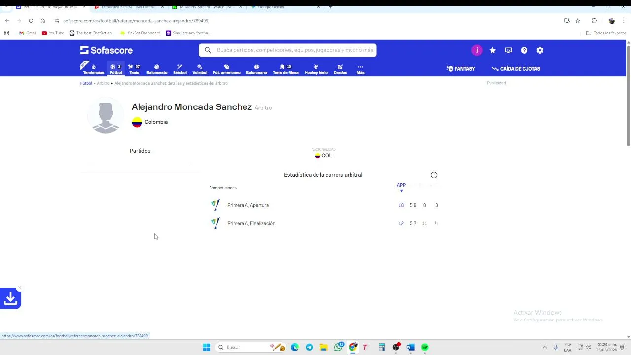Open Primera A, Finalización competition row

coord(323,223)
